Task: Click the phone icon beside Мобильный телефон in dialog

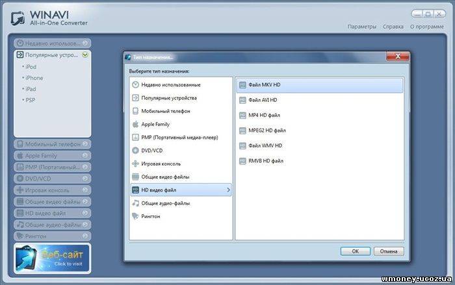Action: pos(135,111)
